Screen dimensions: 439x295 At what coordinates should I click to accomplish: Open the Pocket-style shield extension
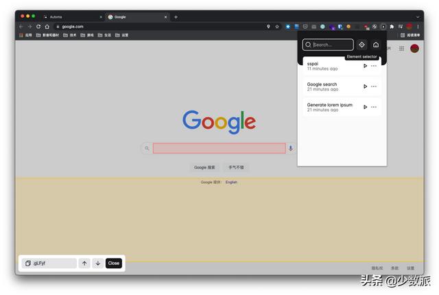point(305,27)
